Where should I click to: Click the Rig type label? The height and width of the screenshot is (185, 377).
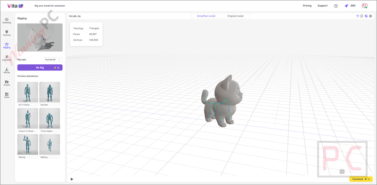coord(22,60)
